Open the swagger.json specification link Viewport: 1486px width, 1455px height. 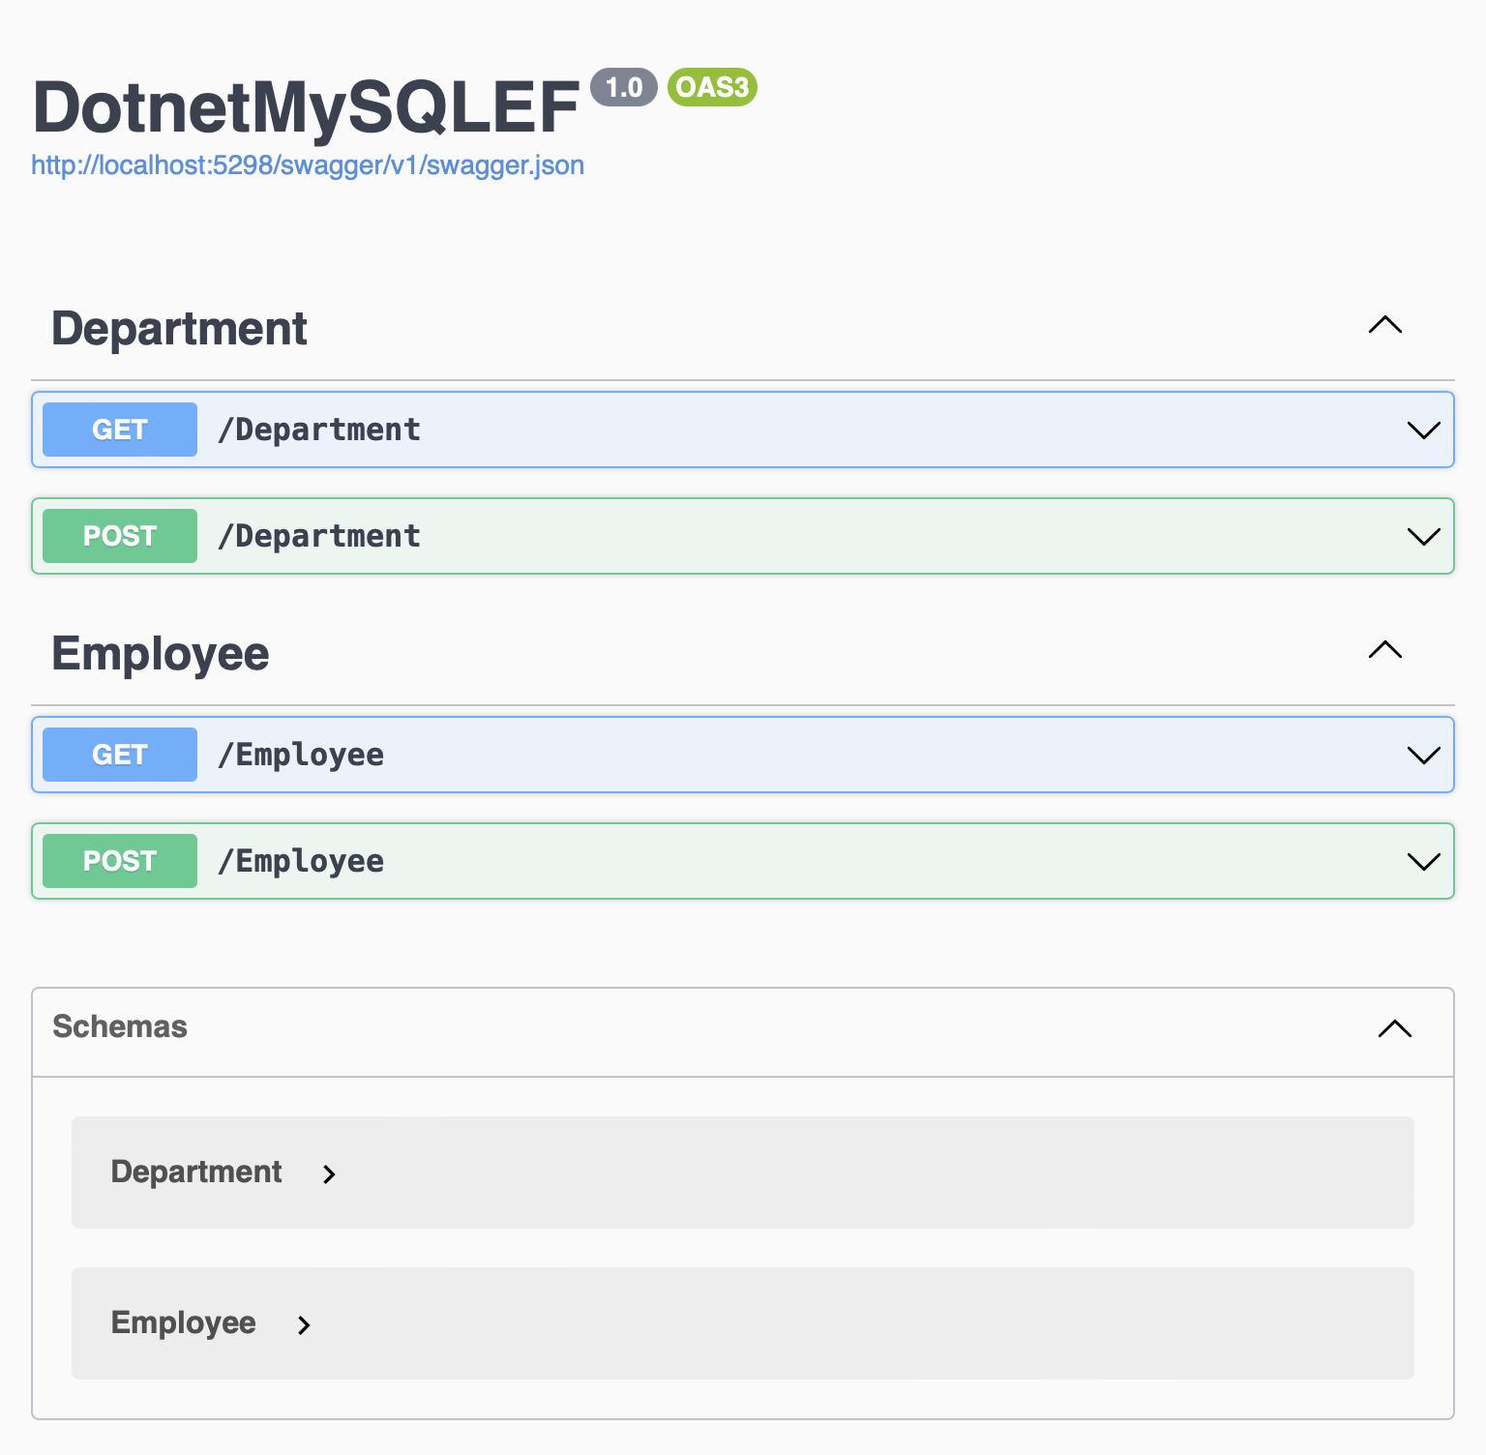coord(308,165)
